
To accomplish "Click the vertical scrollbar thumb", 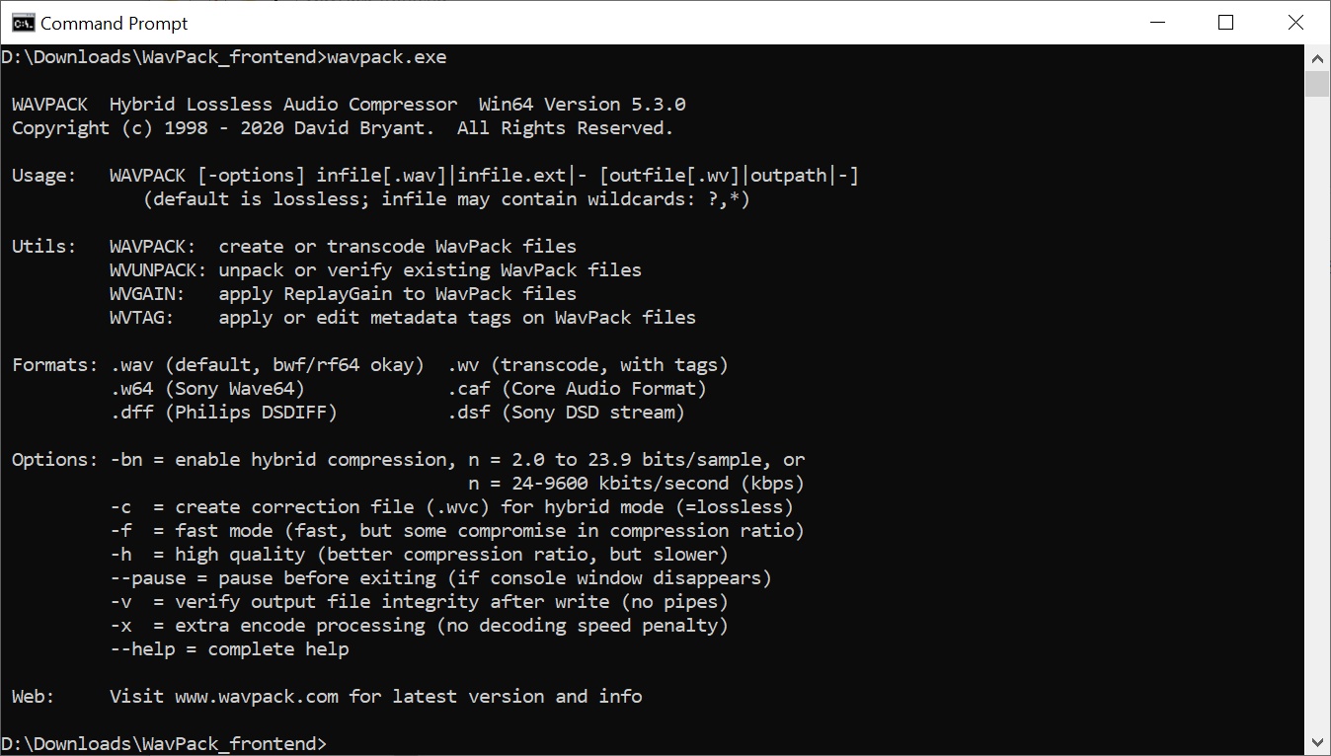I will click(1317, 83).
